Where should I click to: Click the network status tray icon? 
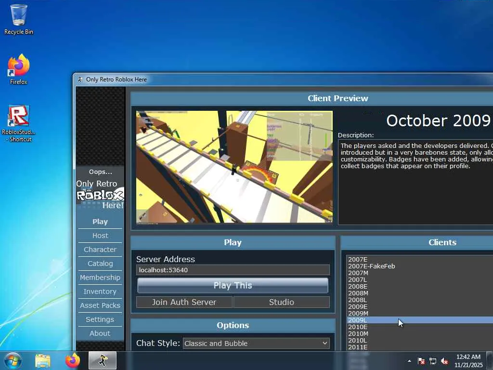[433, 361]
